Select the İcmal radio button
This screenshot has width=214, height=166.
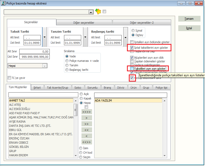click(x=133, y=31)
